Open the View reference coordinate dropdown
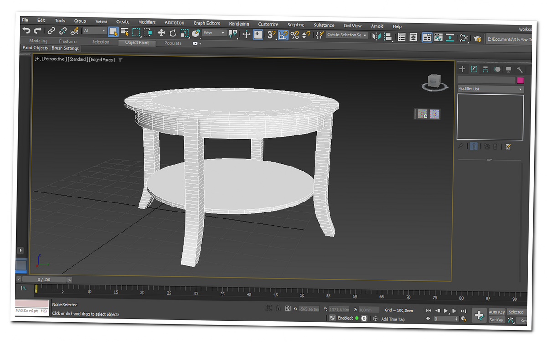This screenshot has width=547, height=342. pos(214,33)
